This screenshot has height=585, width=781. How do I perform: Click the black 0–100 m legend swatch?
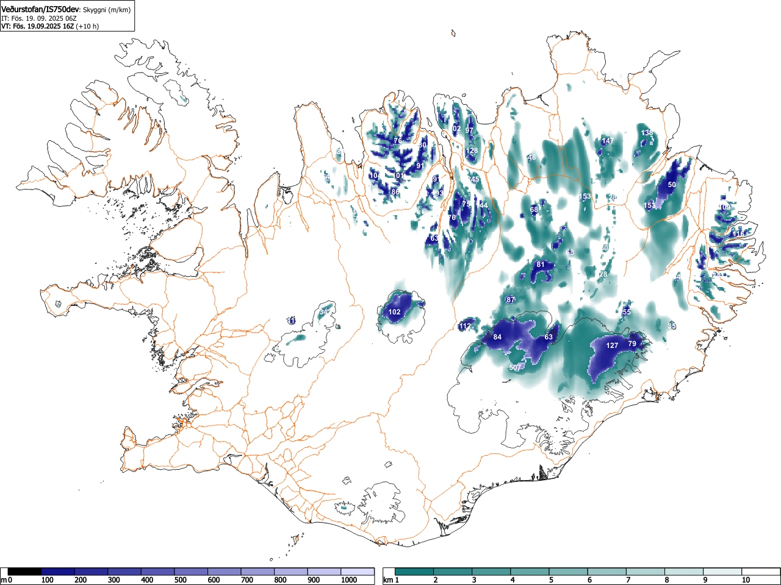(x=24, y=572)
